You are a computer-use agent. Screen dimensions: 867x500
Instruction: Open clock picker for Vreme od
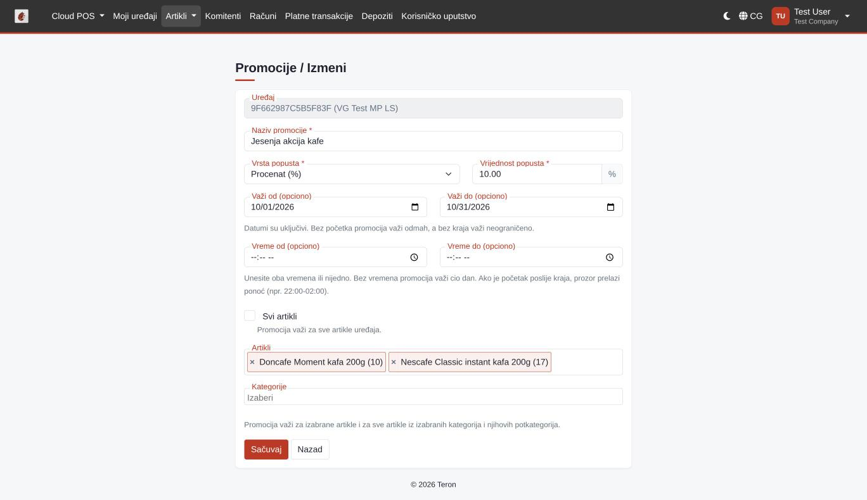click(x=414, y=257)
